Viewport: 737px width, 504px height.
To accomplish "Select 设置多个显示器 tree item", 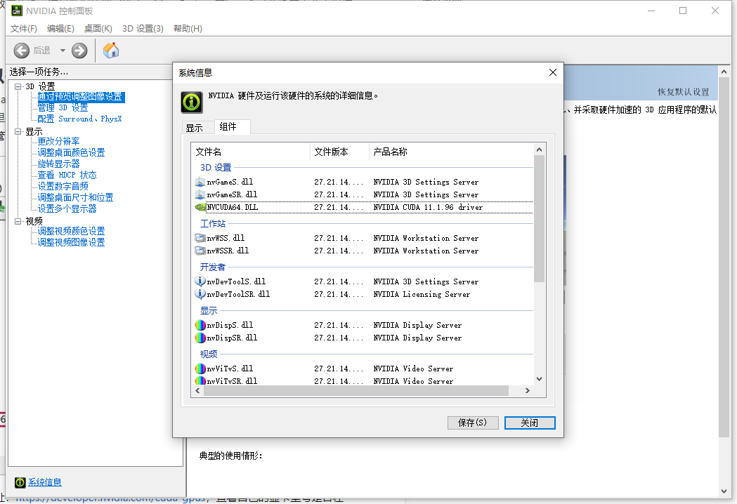I will (67, 208).
